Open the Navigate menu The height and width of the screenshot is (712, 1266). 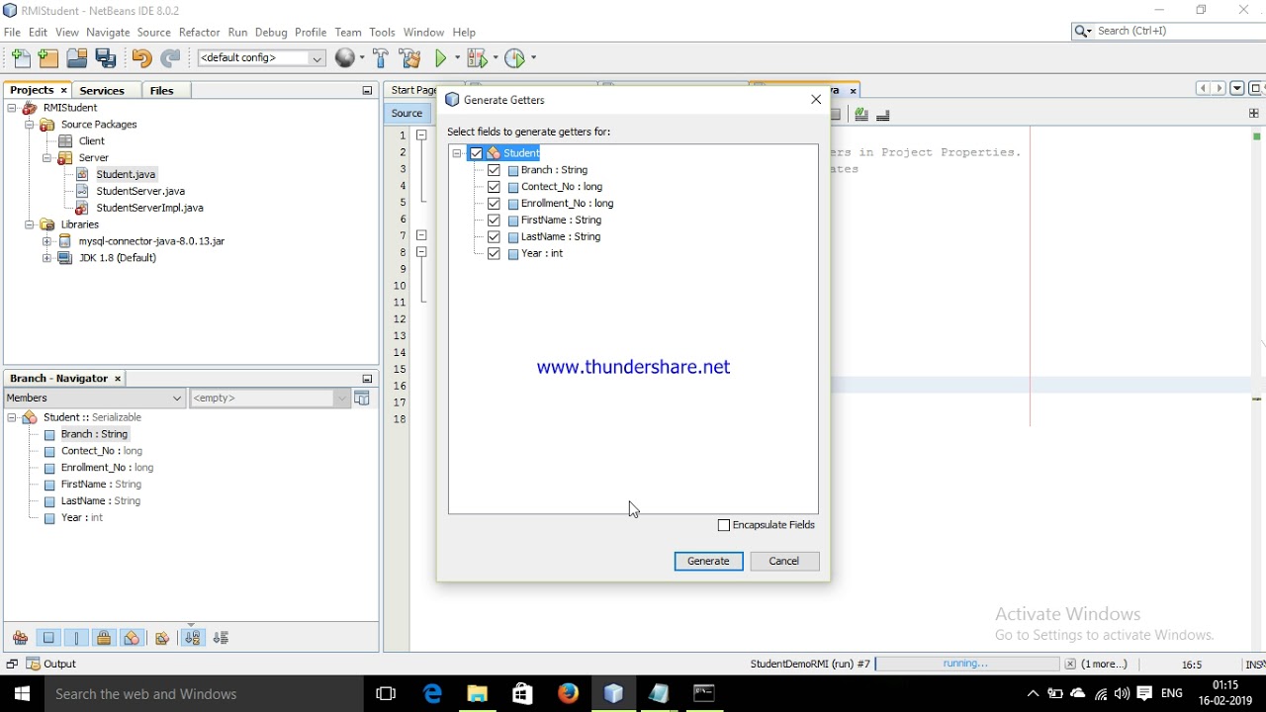point(108,32)
